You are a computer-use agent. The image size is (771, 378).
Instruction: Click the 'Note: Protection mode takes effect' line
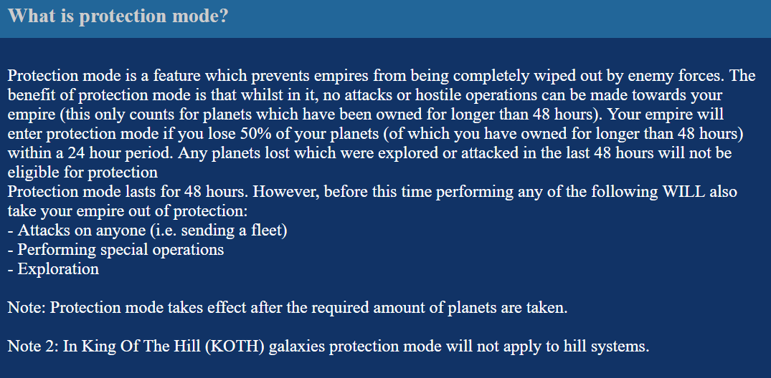[x=288, y=308]
